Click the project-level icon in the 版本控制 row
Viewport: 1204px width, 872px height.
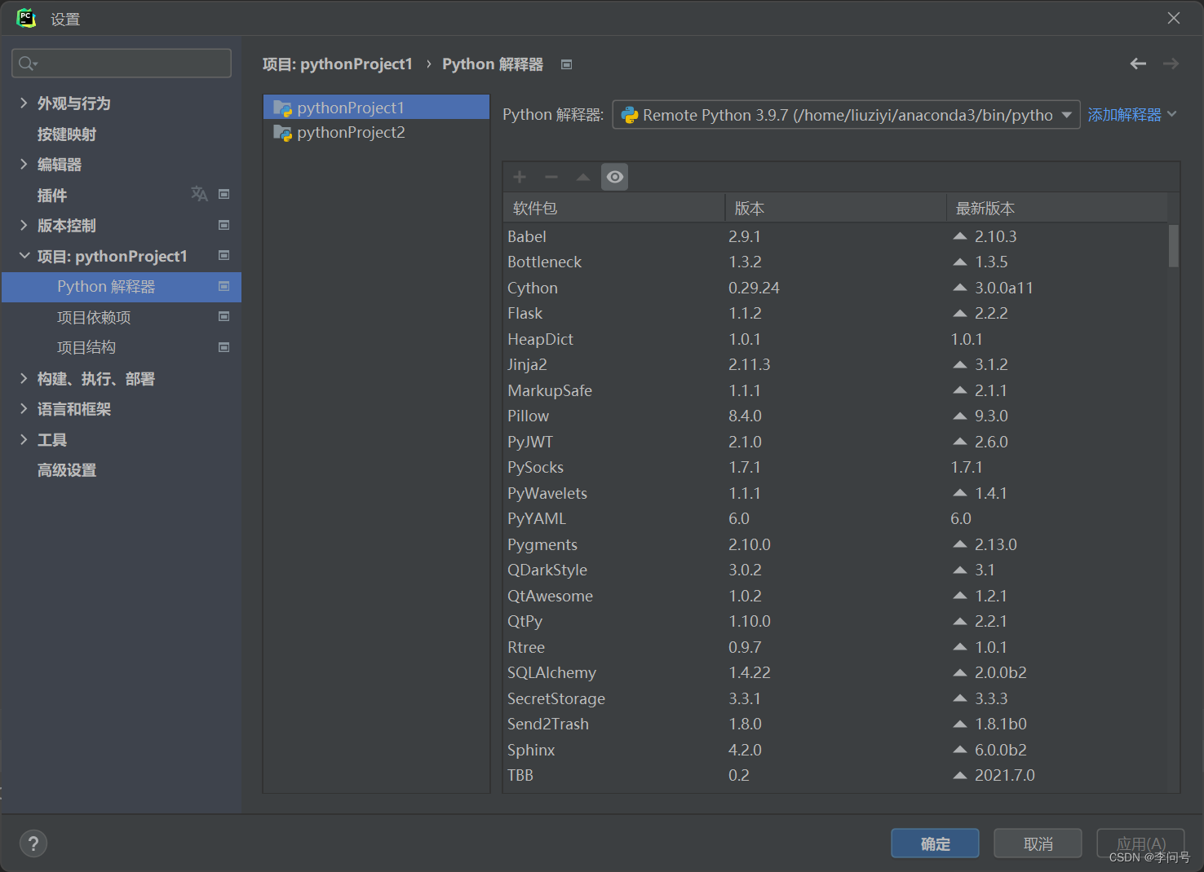click(x=224, y=225)
